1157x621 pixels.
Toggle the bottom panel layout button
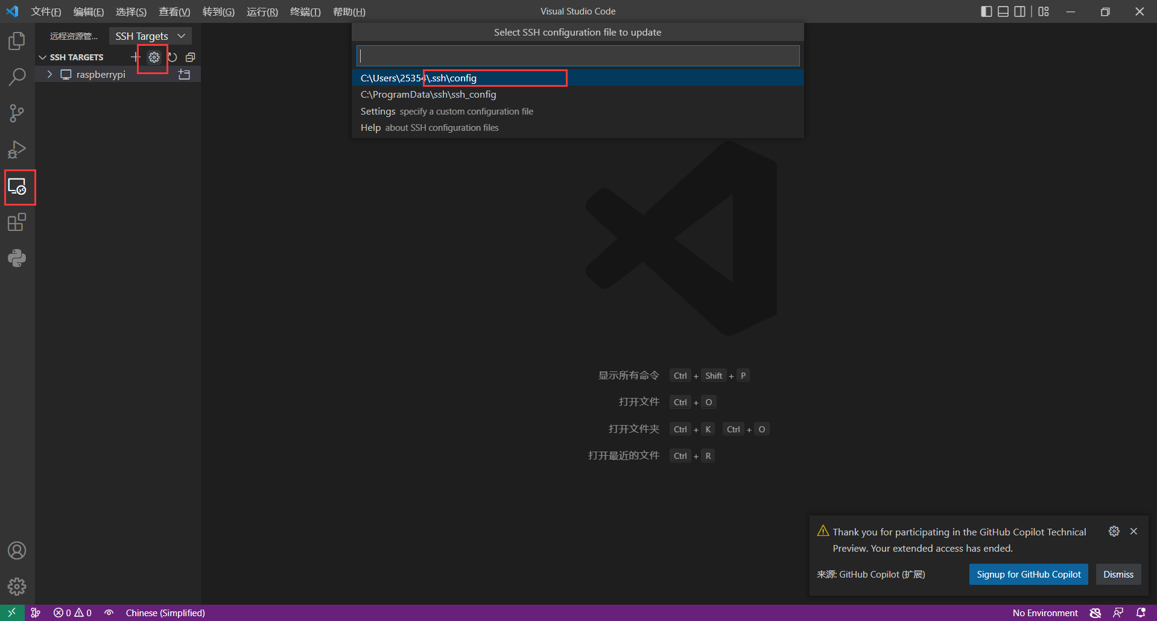tap(1003, 11)
